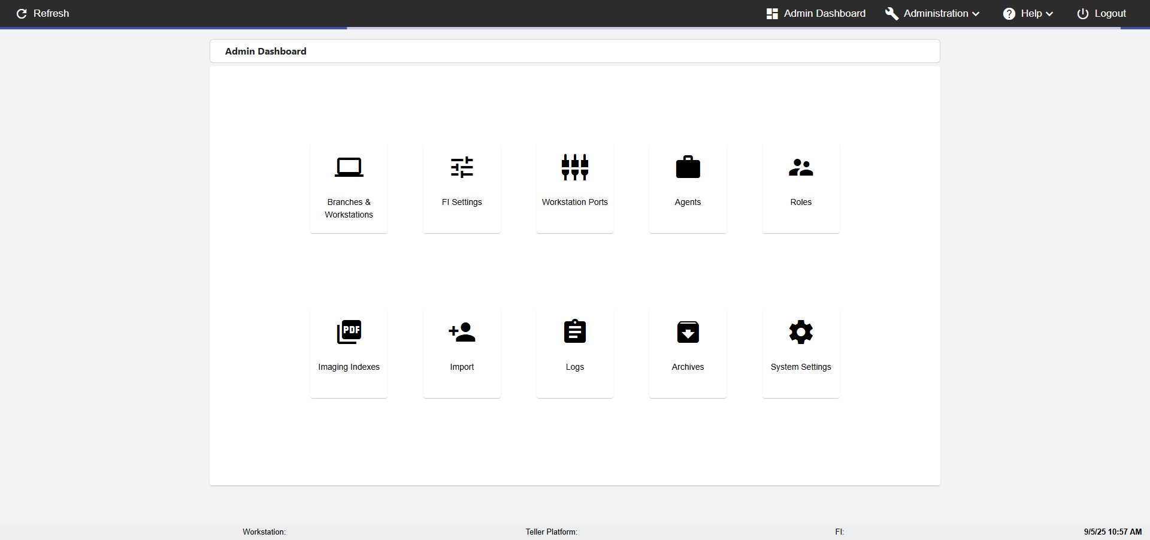This screenshot has width=1150, height=540.
Task: Click the Archives label
Action: point(688,367)
